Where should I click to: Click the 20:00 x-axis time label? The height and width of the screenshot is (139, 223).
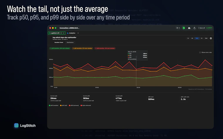[x=97, y=87]
